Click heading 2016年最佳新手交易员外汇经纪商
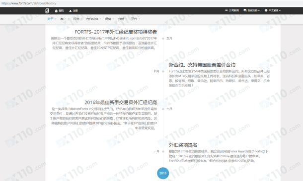The image size is (303, 181). [121, 102]
